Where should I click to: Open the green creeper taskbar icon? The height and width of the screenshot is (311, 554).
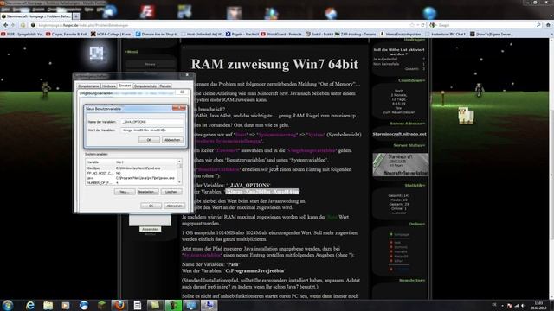[x=173, y=305]
